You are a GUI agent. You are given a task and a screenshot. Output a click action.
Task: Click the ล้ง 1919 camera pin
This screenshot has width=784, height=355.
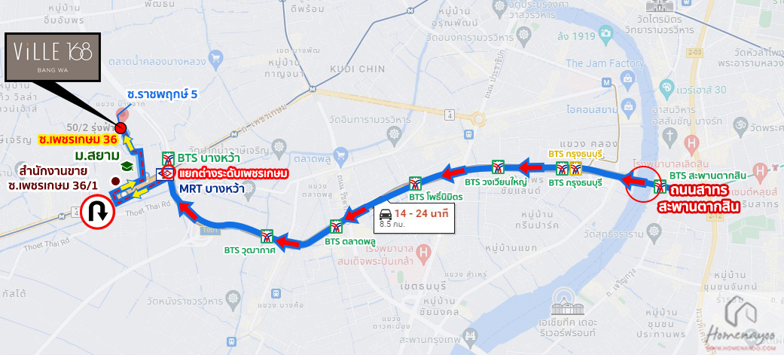[606, 35]
